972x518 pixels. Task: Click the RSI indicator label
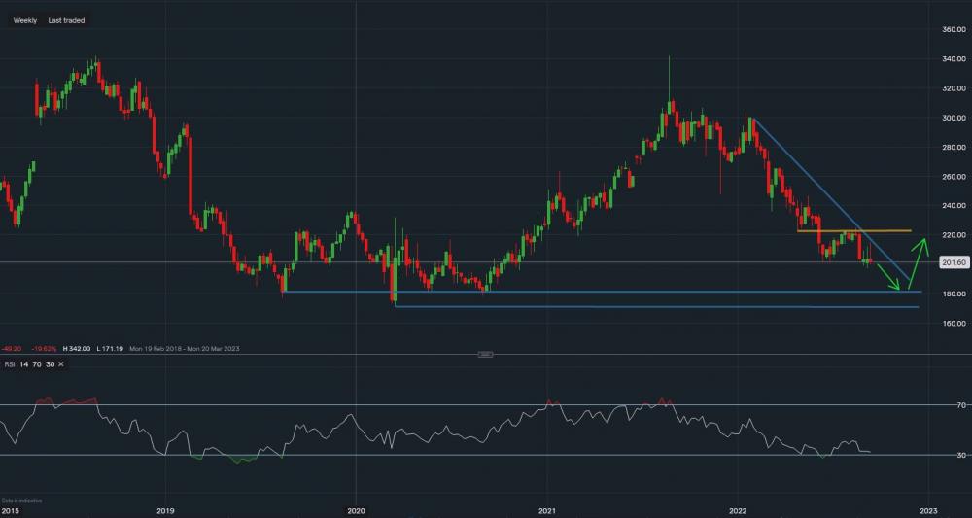(x=9, y=364)
